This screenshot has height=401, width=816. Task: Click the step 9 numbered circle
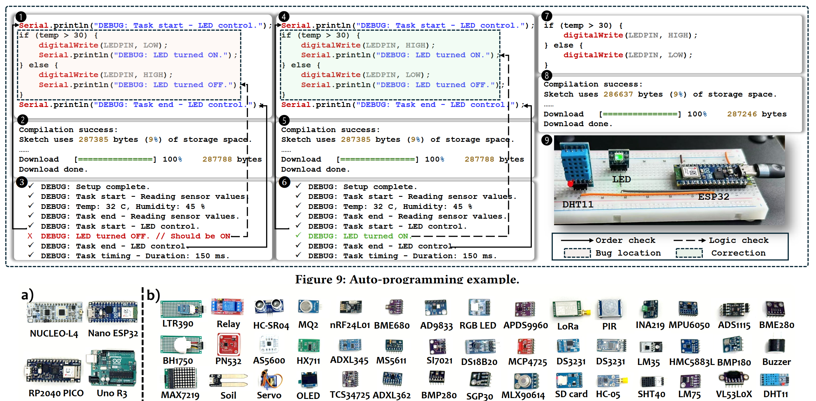[546, 140]
